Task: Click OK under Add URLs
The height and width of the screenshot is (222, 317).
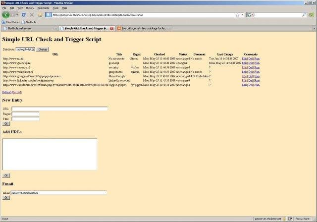Action: [x=6, y=176]
